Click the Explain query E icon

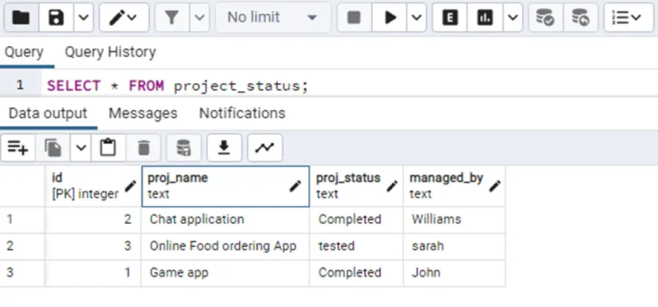449,18
